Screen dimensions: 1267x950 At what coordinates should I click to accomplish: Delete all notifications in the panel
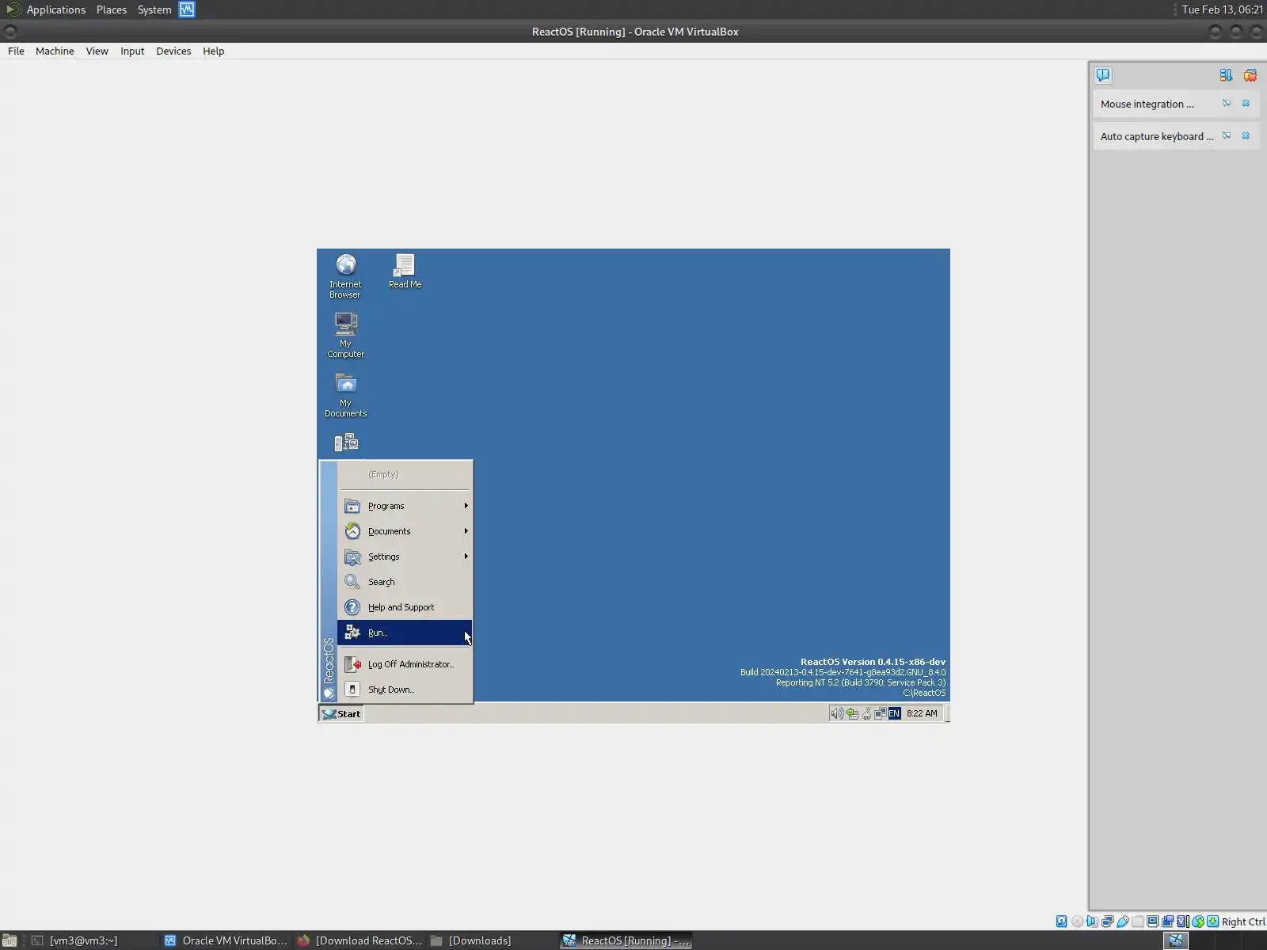pos(1250,75)
